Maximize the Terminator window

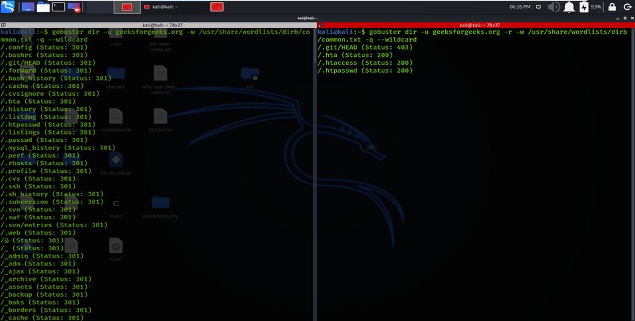[625, 18]
